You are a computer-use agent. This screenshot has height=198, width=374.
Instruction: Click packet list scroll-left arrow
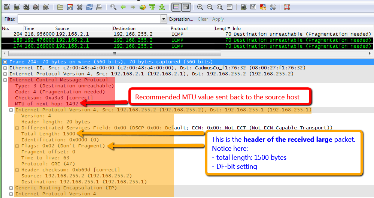(4, 53)
